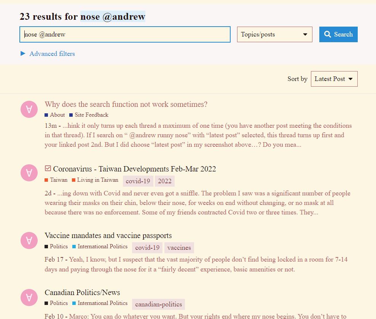The height and width of the screenshot is (319, 376).
Task: Click avatar beside the Canadian Politics/News thread
Action: [x=29, y=297]
